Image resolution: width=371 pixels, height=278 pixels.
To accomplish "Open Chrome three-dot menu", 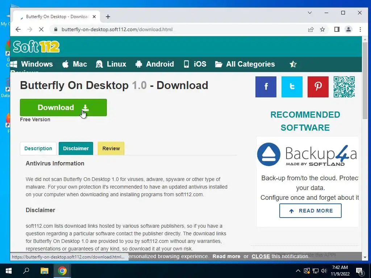I will coord(360,29).
